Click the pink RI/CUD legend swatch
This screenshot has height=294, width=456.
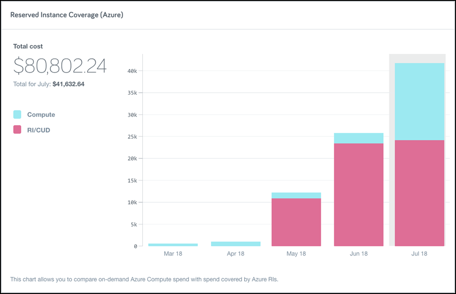click(x=17, y=130)
